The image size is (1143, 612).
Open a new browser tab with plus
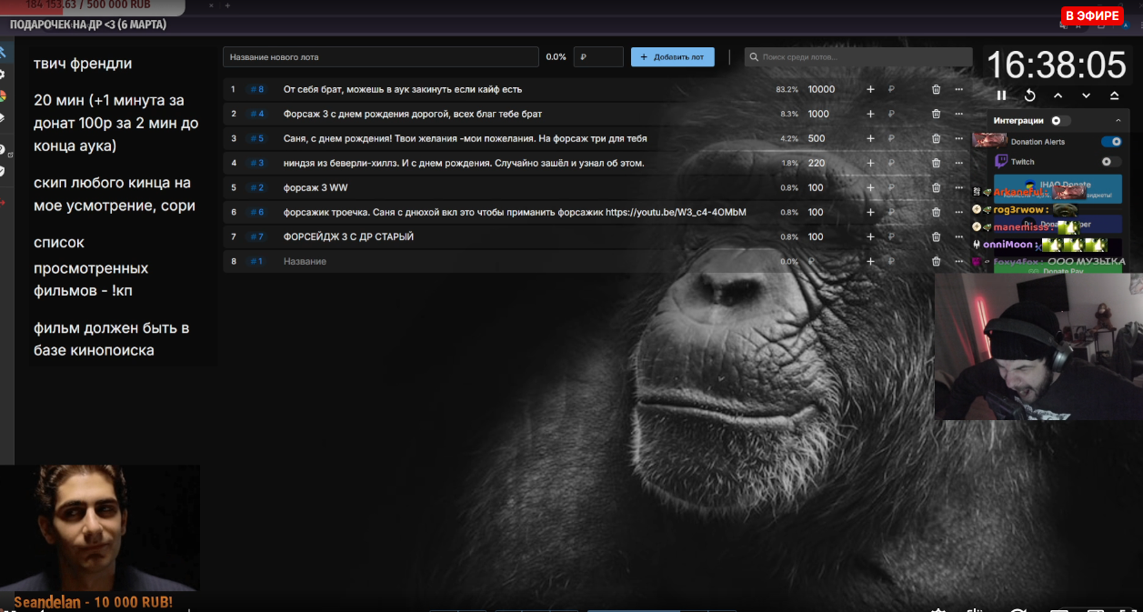click(227, 5)
